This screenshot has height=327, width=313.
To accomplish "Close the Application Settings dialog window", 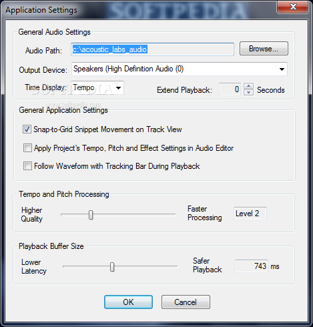I will pyautogui.click(x=293, y=7).
